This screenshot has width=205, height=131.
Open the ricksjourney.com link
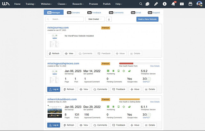(x=58, y=28)
